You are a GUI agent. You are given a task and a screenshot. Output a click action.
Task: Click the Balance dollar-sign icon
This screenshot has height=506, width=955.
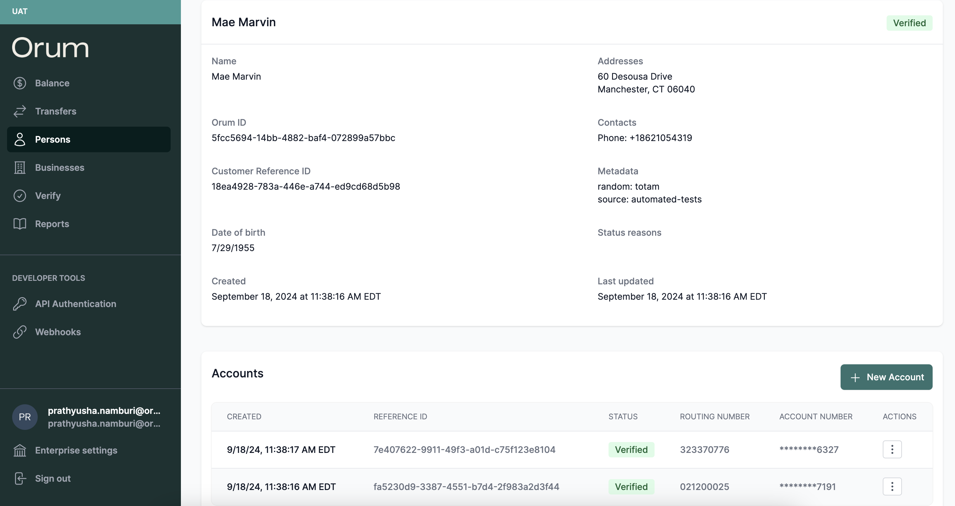(19, 83)
